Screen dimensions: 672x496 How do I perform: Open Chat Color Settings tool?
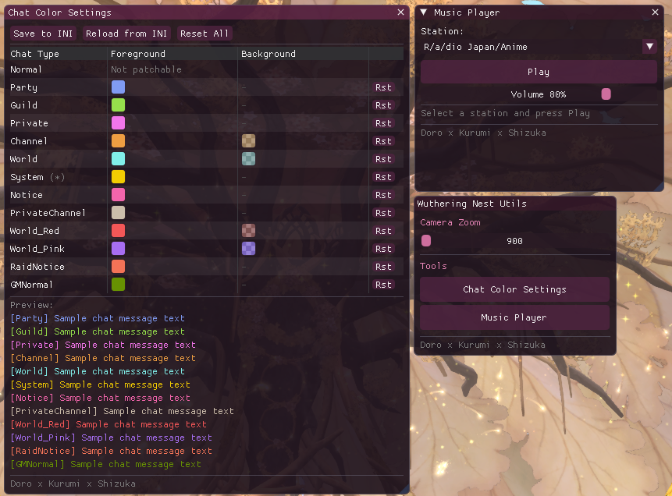pyautogui.click(x=514, y=289)
